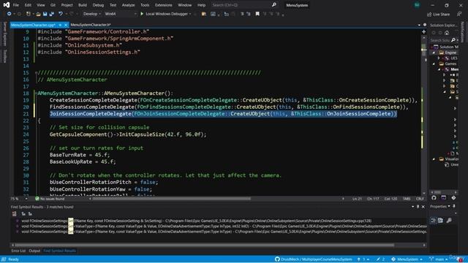The image size is (468, 263).
Task: Collapse the Games folder in Solution Explorer
Action: pyautogui.click(x=434, y=64)
